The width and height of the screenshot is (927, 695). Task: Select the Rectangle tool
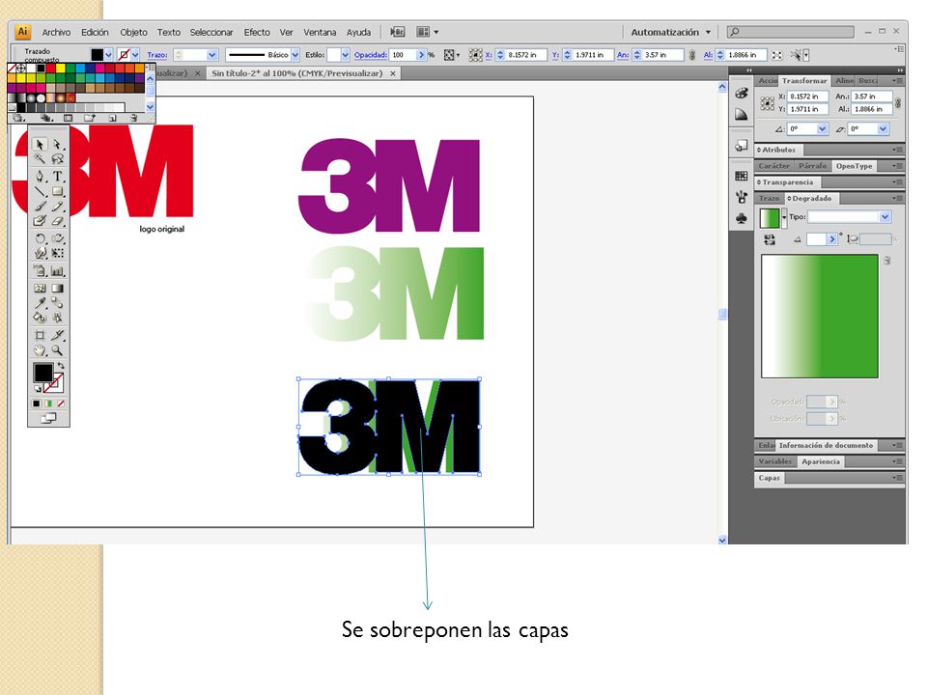pos(57,191)
